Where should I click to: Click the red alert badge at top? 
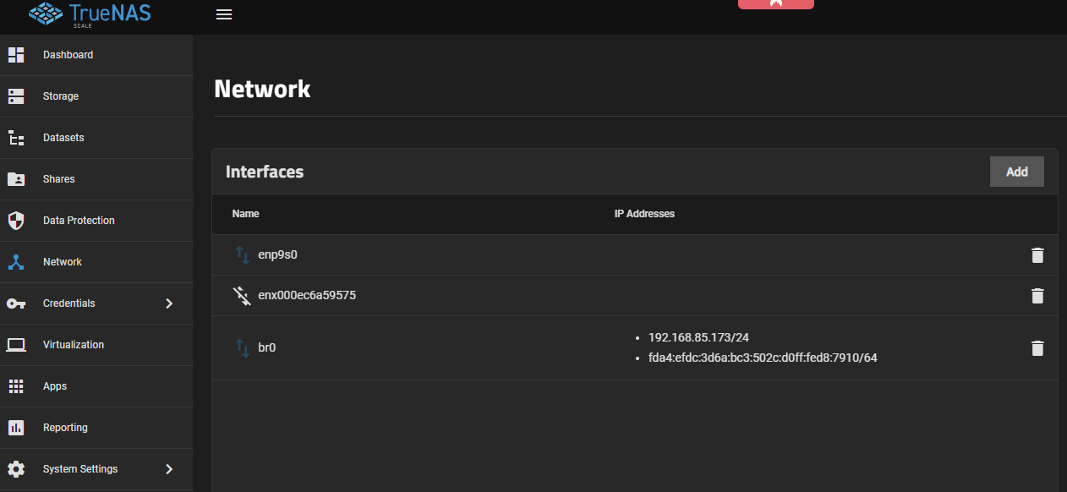[x=775, y=3]
